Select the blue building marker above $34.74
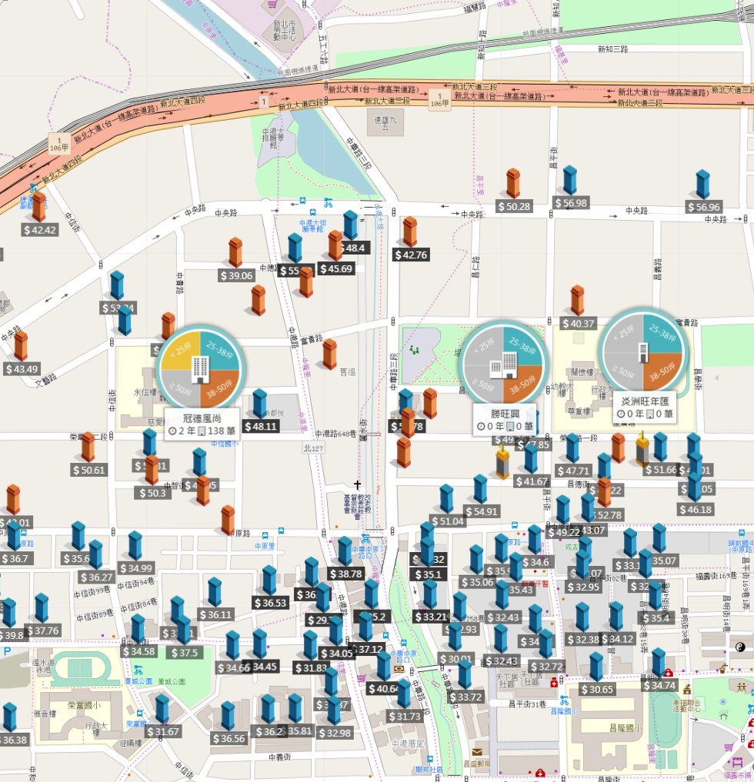 659,662
